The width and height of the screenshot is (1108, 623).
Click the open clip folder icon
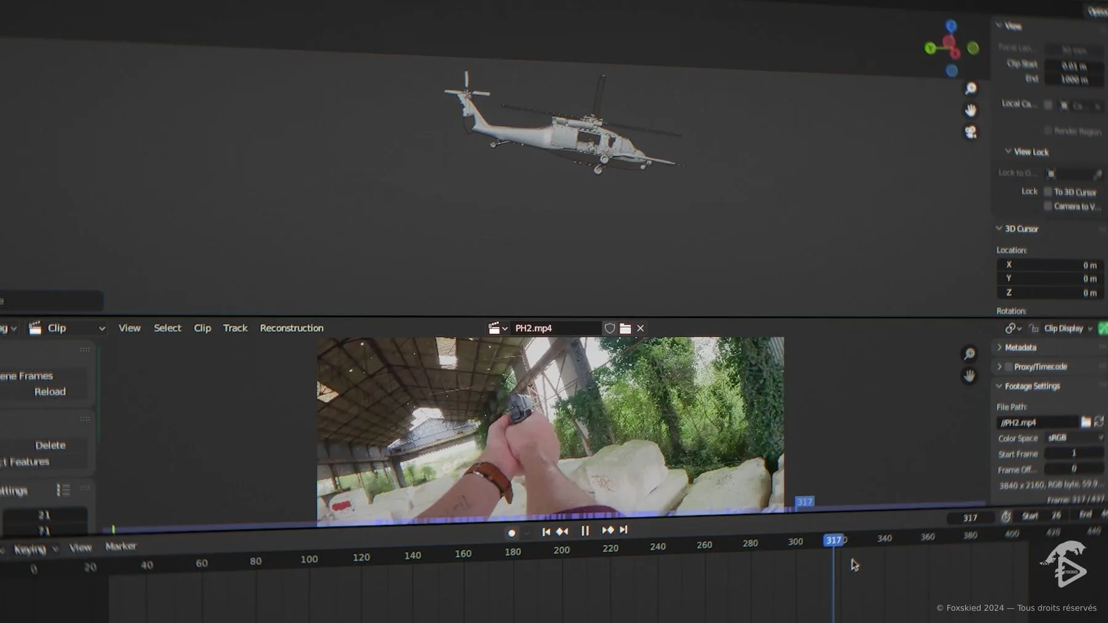(625, 328)
